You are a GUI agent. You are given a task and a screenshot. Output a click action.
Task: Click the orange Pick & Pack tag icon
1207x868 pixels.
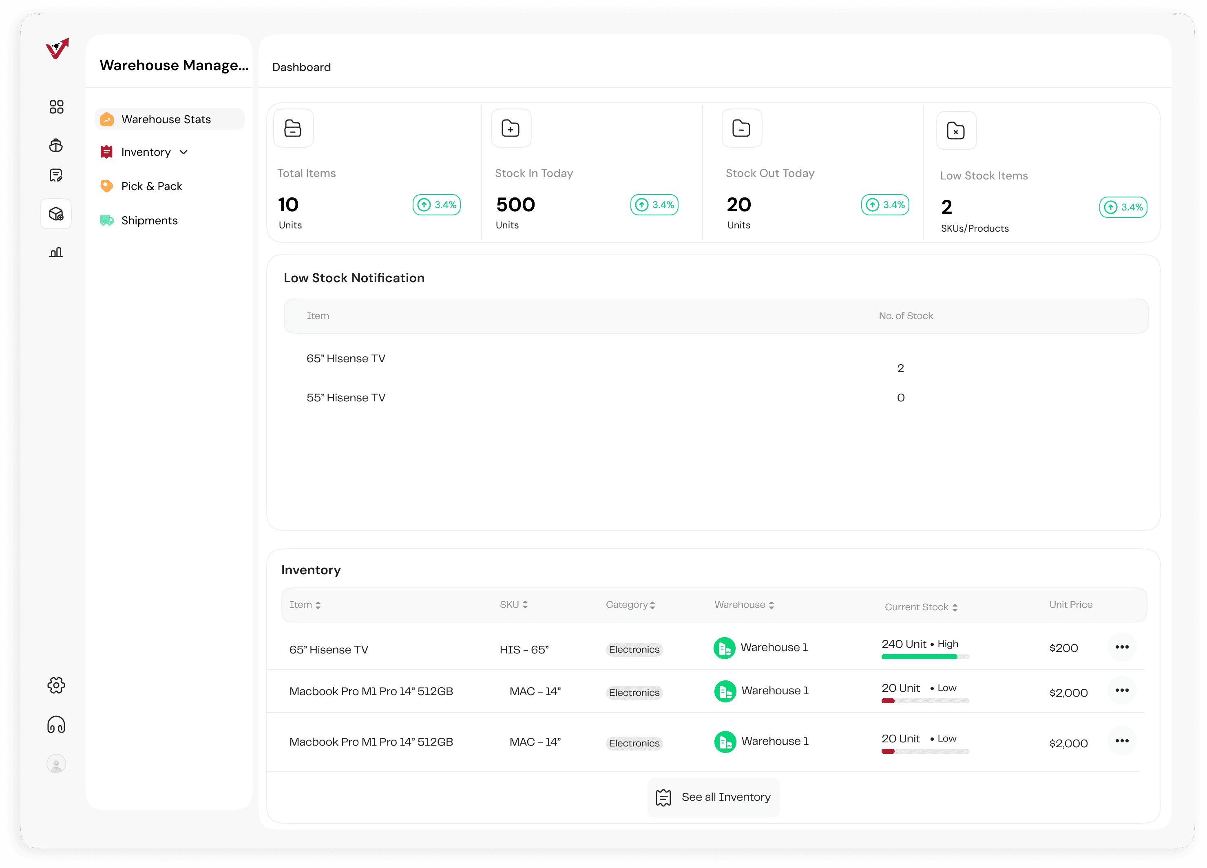pos(106,186)
